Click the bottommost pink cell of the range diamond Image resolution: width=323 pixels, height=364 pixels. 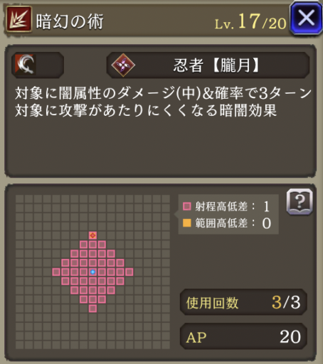click(92, 309)
